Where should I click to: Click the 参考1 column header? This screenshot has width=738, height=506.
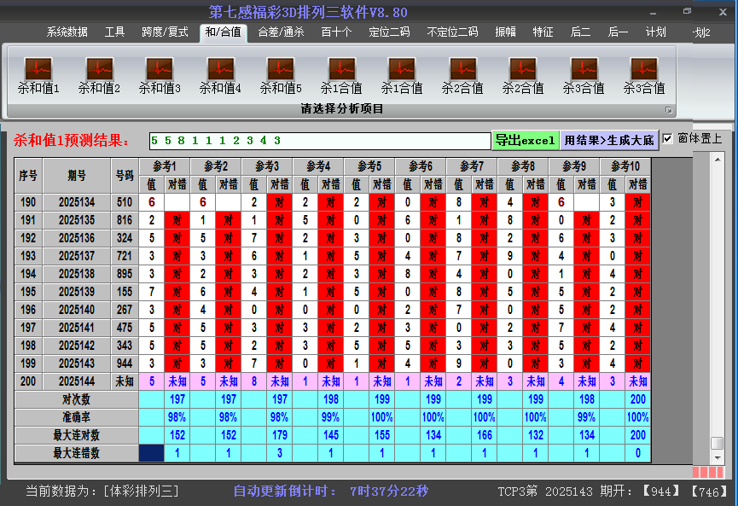coord(165,166)
